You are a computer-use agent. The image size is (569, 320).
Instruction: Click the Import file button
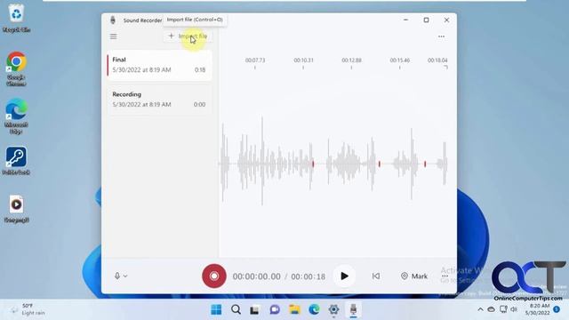point(188,36)
